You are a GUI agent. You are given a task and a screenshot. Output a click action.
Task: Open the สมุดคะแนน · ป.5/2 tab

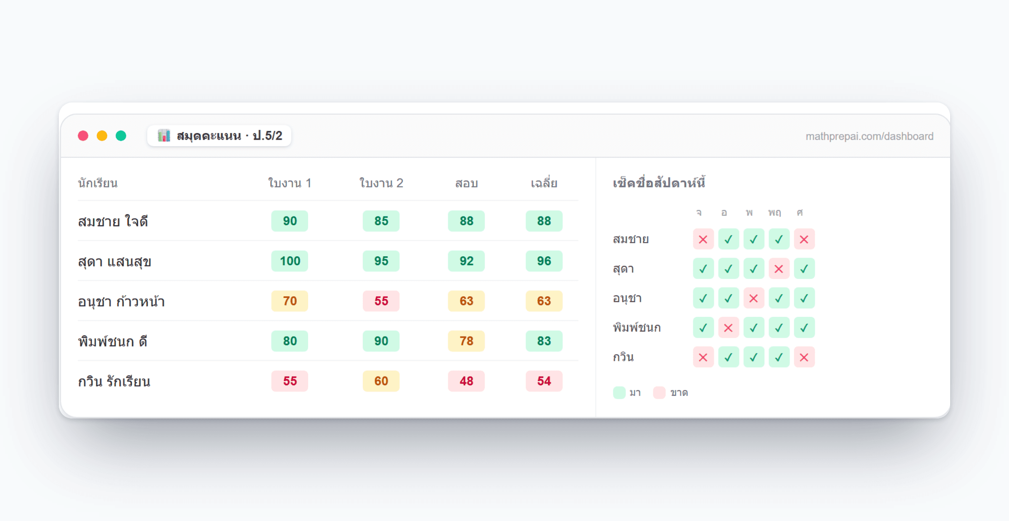(x=219, y=136)
